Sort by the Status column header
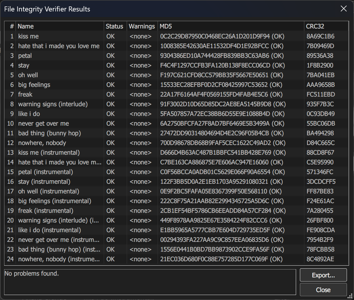 (115, 26)
